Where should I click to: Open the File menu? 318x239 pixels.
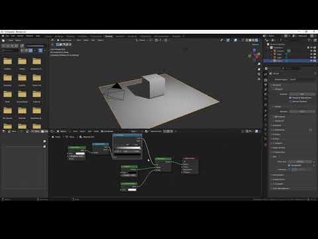click(7, 36)
